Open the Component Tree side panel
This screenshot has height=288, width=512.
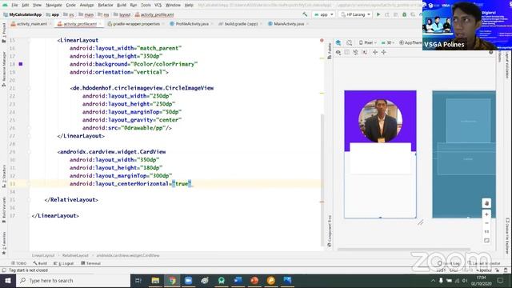(x=329, y=230)
